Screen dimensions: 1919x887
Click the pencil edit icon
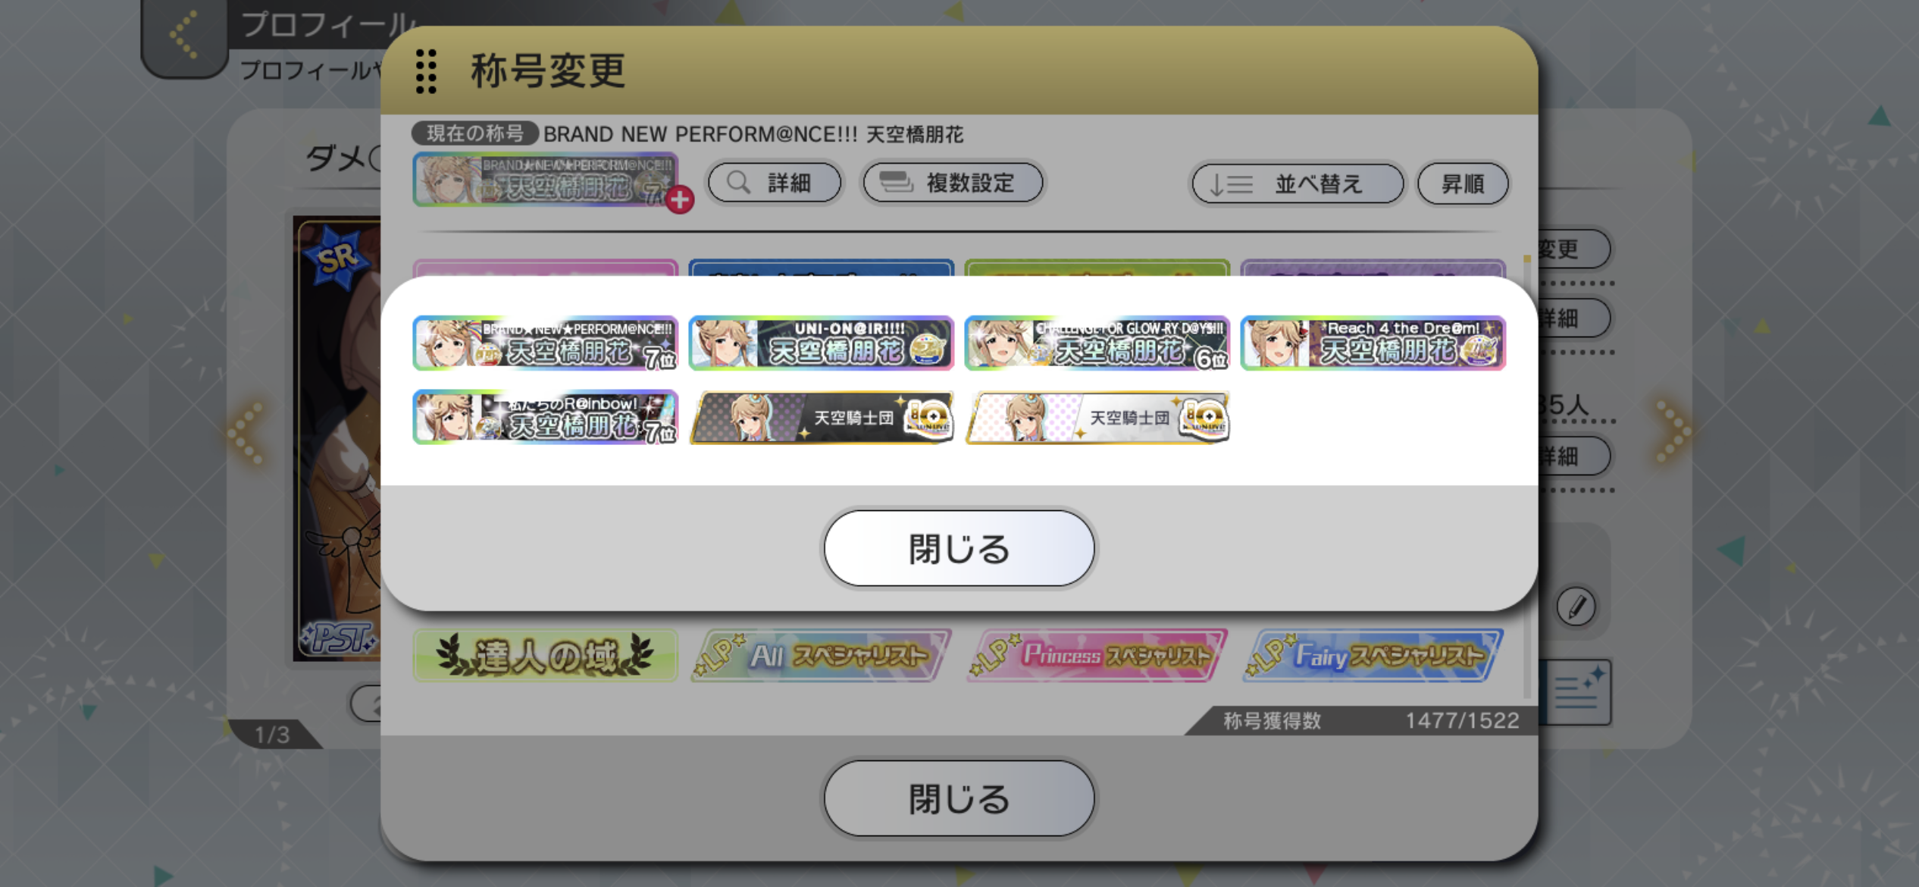pyautogui.click(x=1576, y=606)
